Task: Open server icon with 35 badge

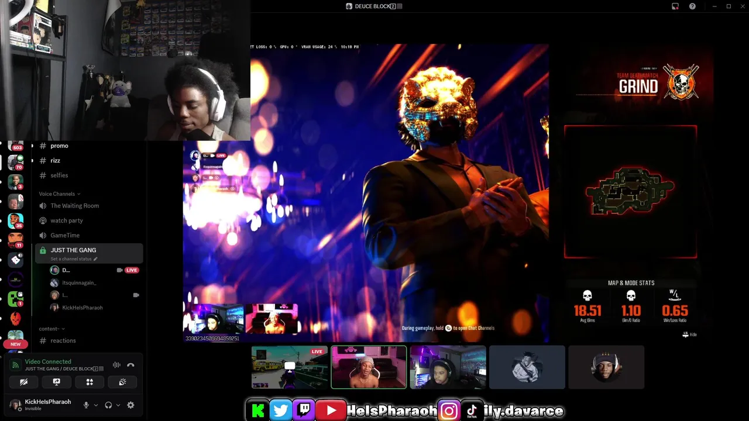Action: [16, 220]
